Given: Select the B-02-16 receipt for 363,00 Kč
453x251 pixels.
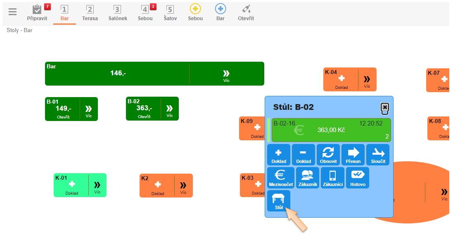Looking at the screenshot, I should pos(331,130).
